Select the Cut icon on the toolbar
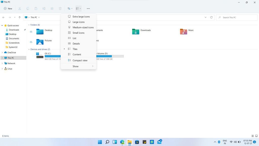This screenshot has height=146, width=259. pos(19,8)
